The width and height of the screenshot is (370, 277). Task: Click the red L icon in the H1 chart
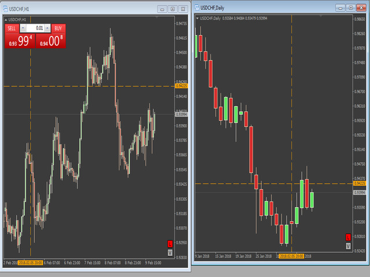[x=170, y=244]
